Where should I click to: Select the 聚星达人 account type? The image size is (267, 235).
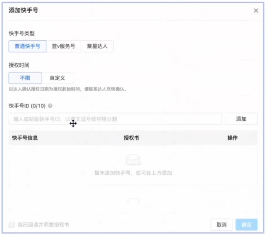[97, 46]
